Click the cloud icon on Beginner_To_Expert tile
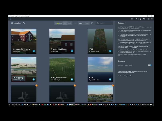 (x=34, y=51)
